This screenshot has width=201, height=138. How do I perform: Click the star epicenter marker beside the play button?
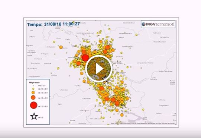coord(105,79)
